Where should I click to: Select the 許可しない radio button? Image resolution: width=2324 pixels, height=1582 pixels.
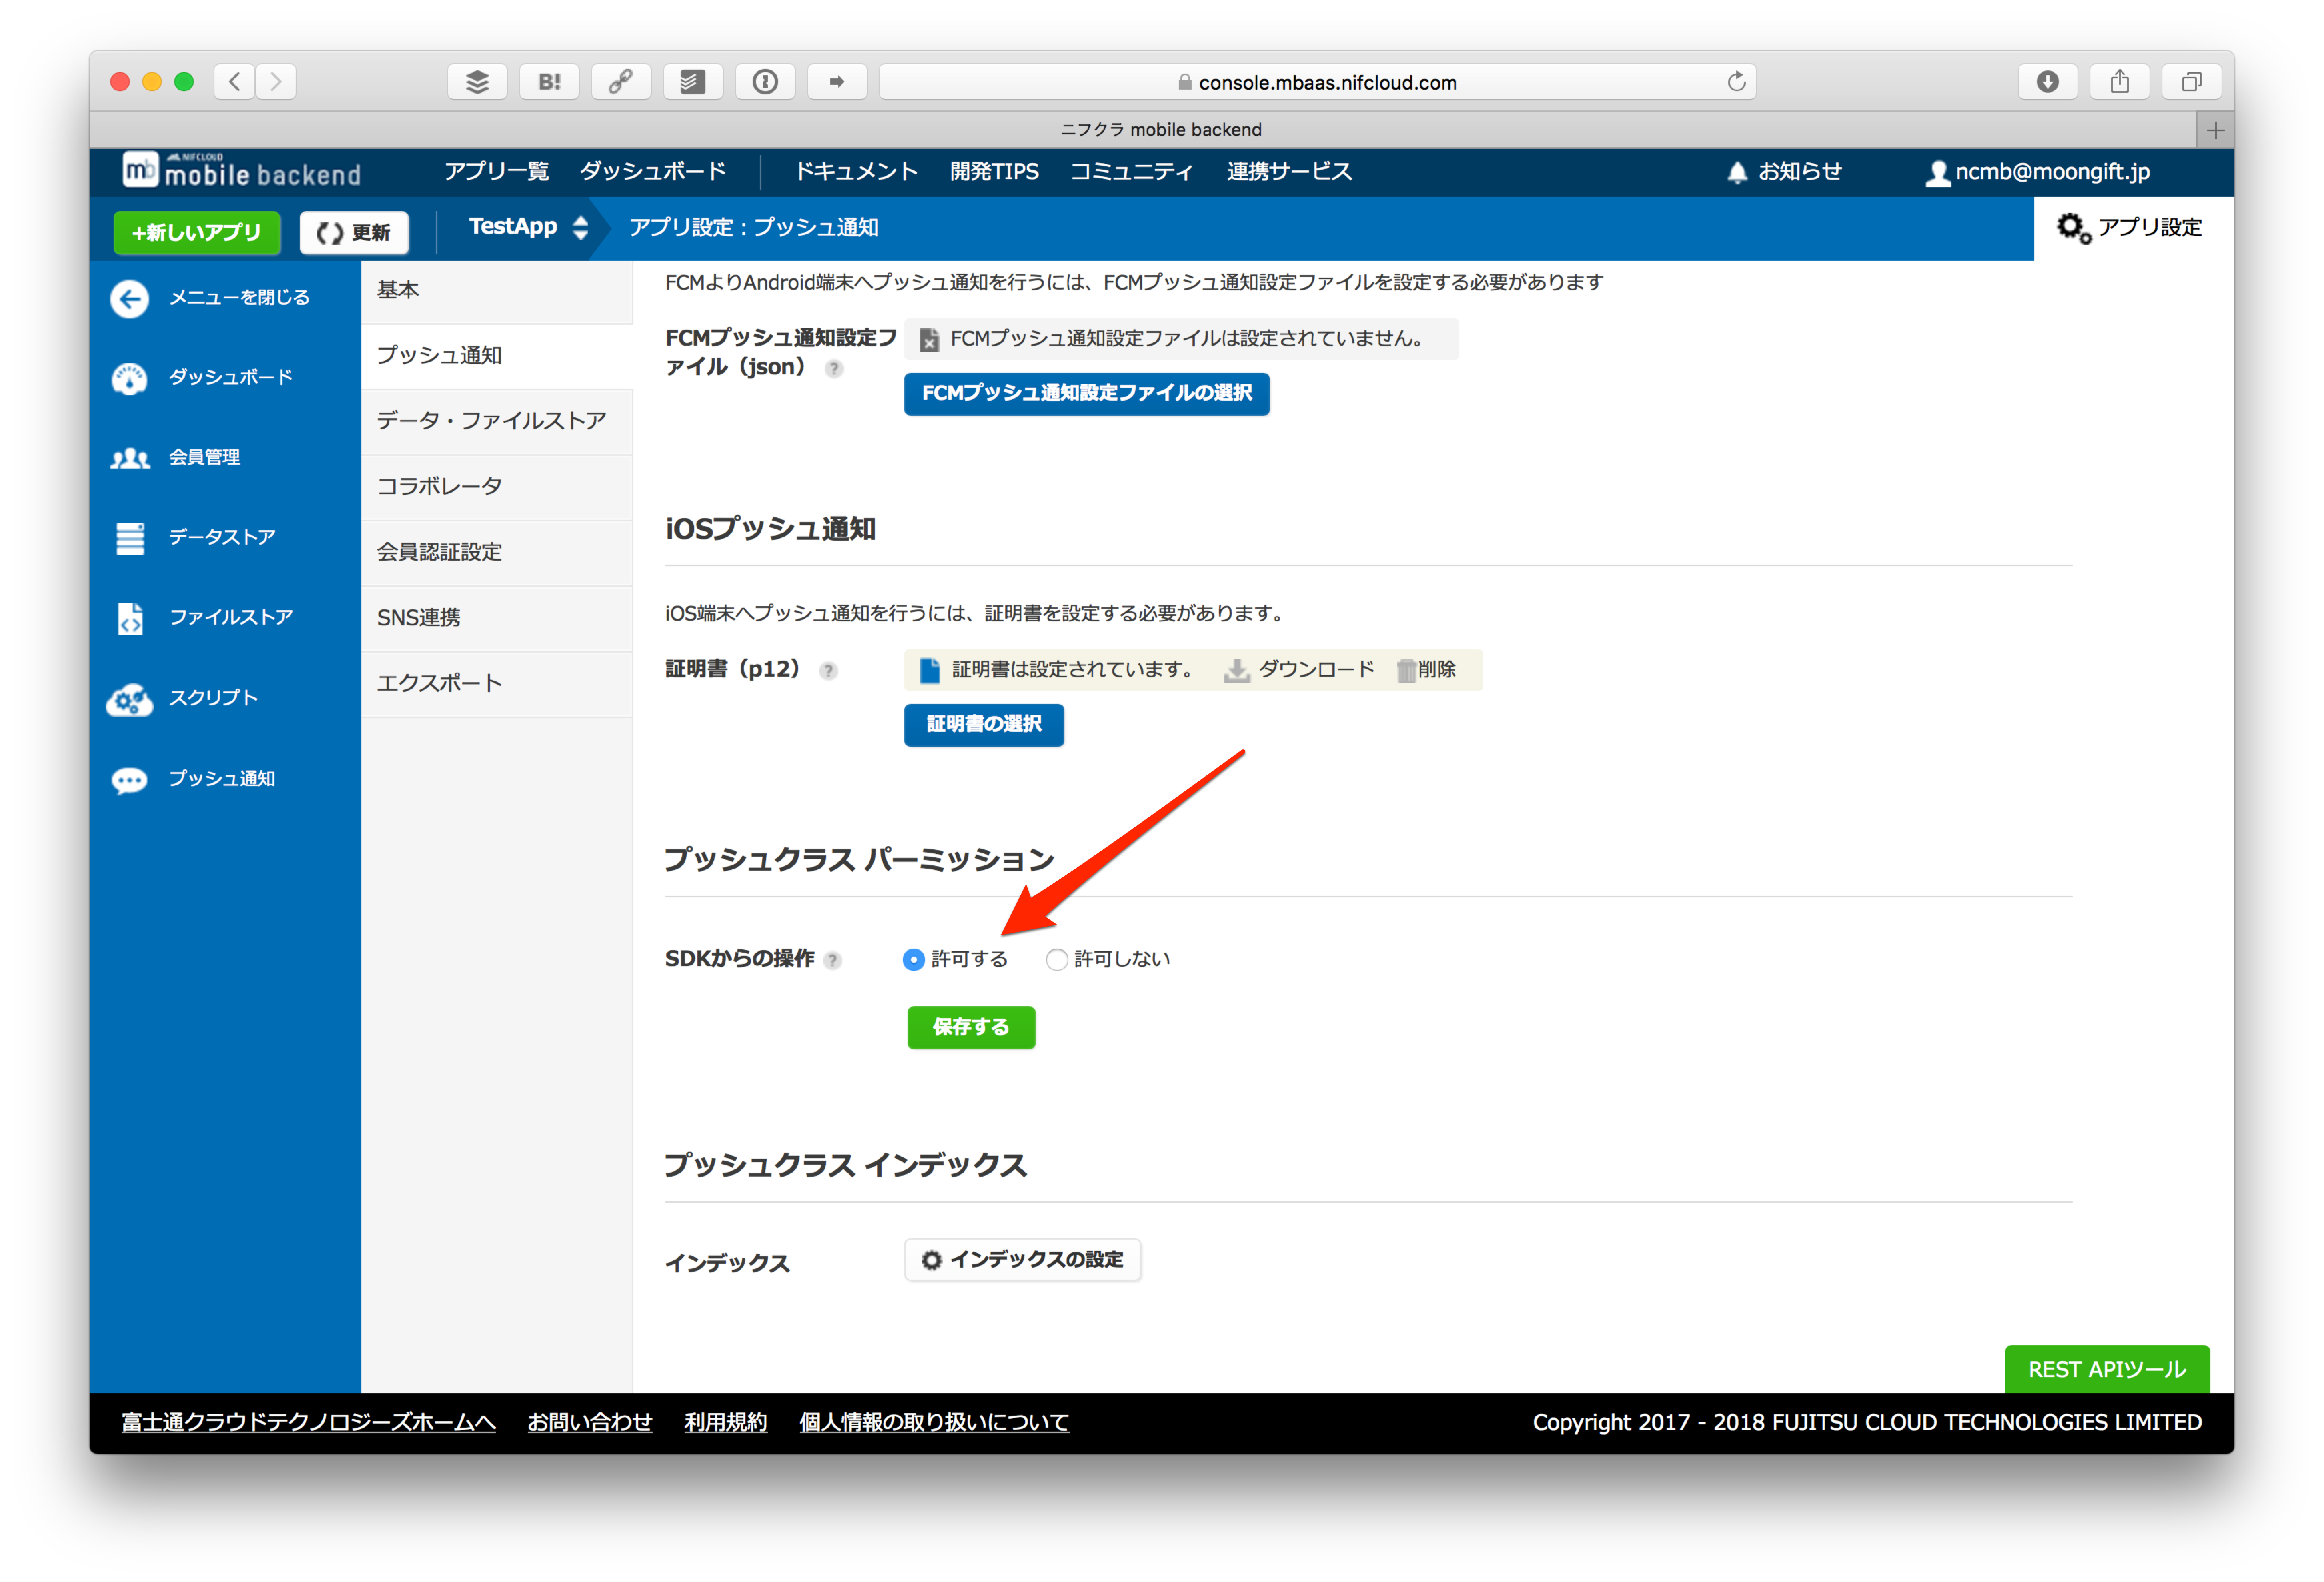[1056, 959]
